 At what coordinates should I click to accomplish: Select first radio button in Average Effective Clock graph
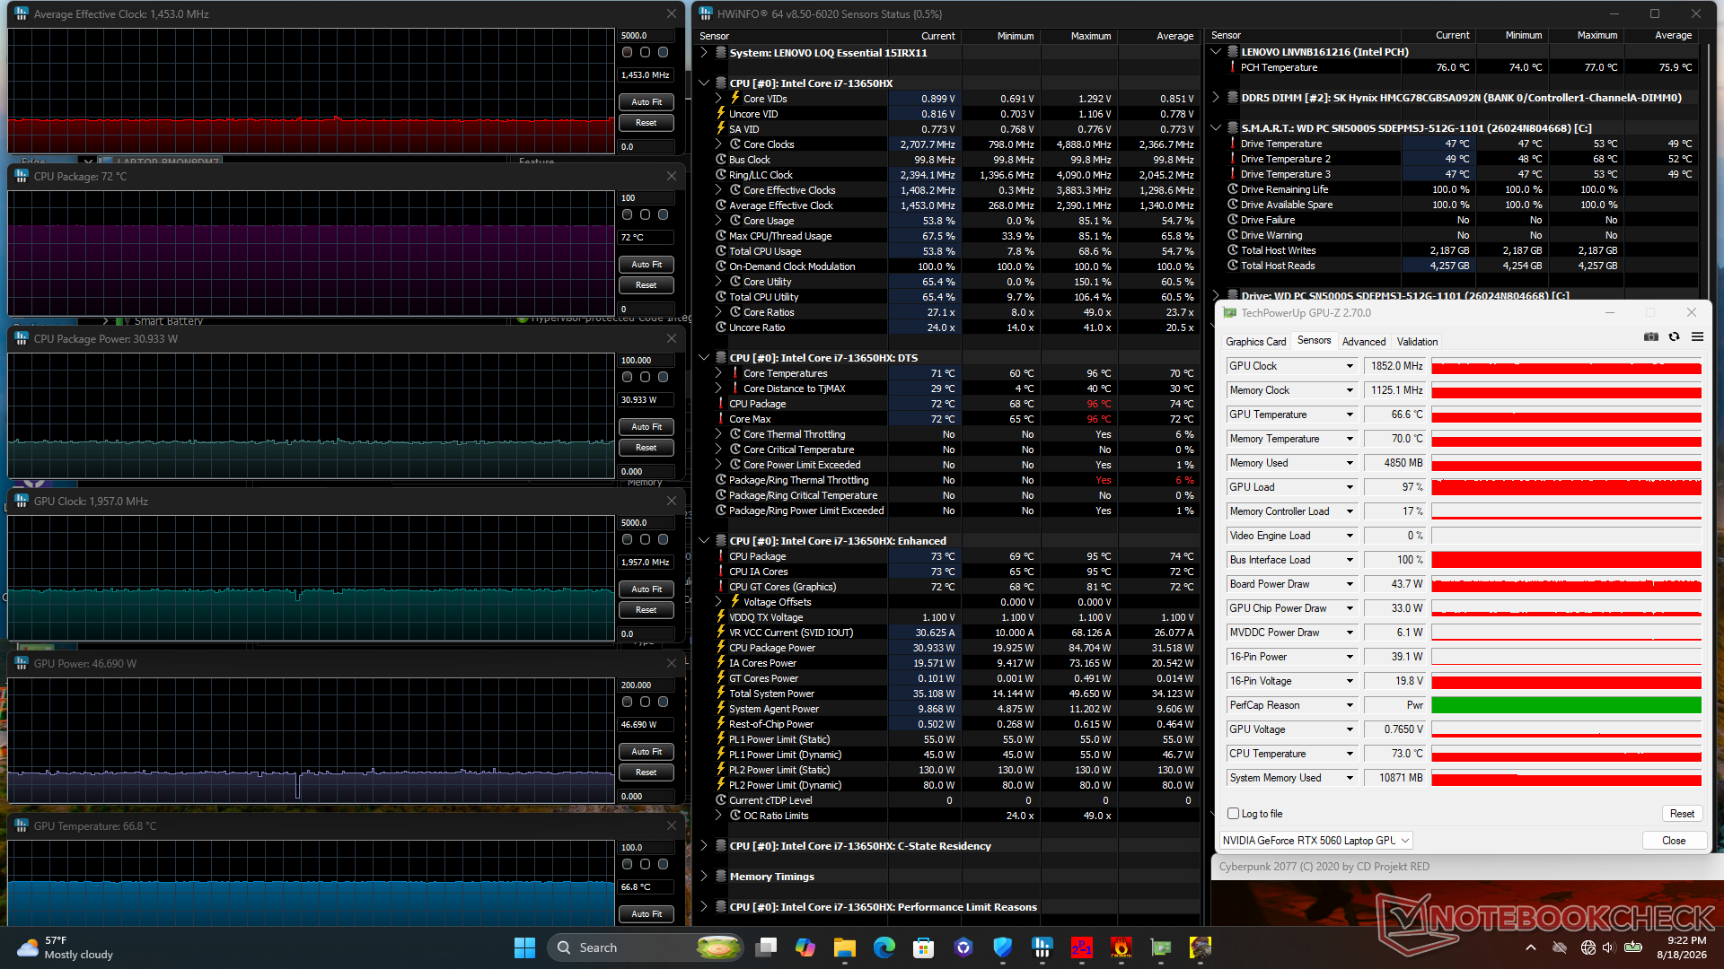[x=627, y=53]
